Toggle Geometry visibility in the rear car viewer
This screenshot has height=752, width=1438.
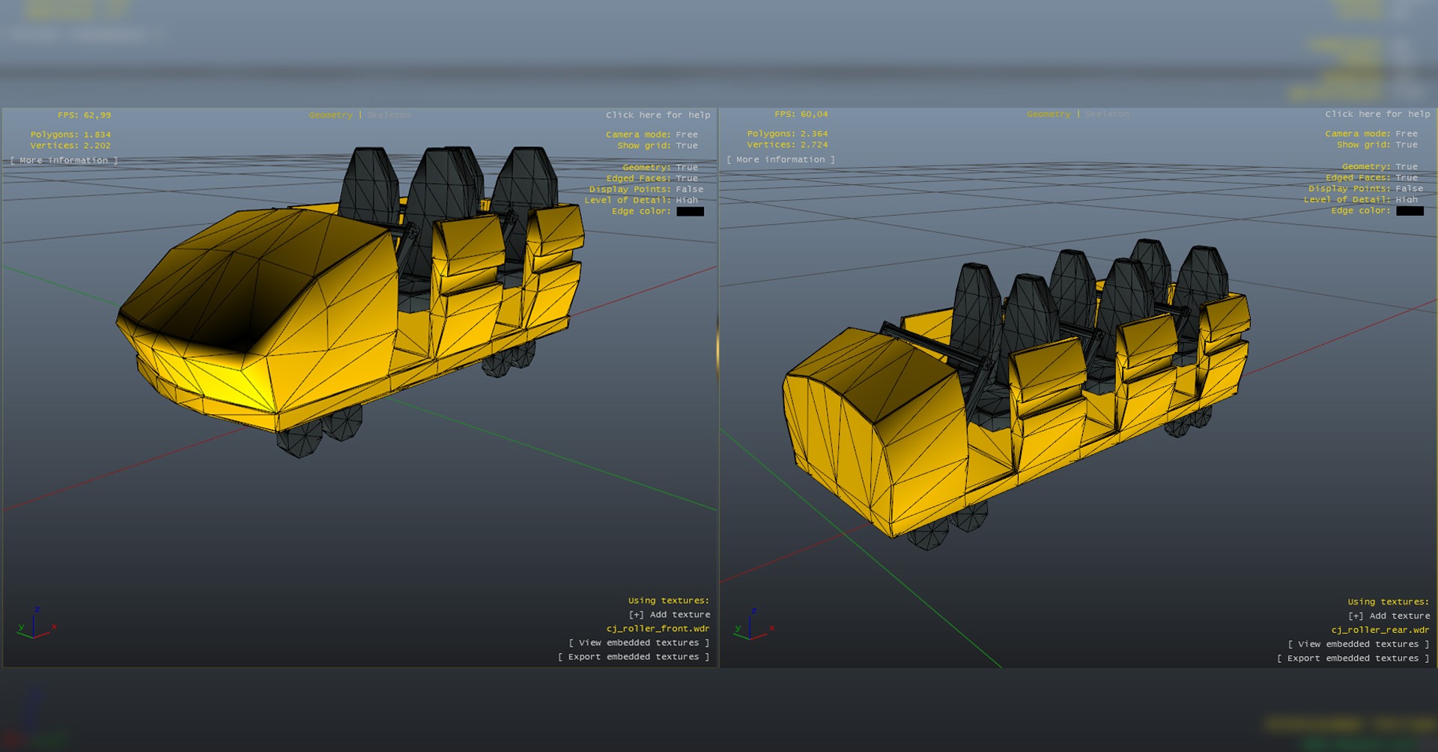[x=1406, y=166]
